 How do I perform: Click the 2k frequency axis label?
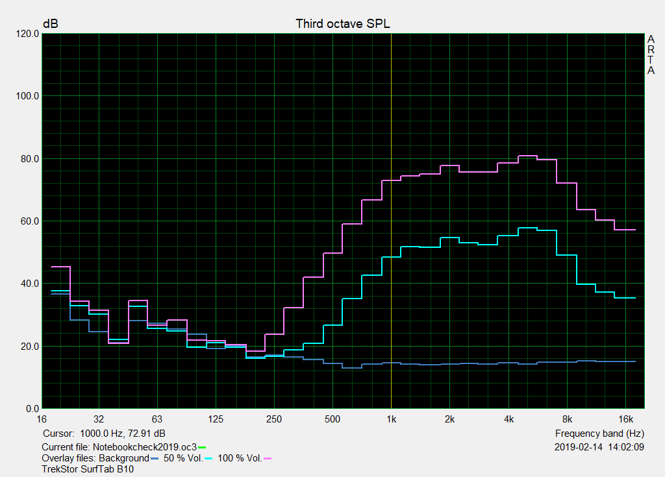449,419
